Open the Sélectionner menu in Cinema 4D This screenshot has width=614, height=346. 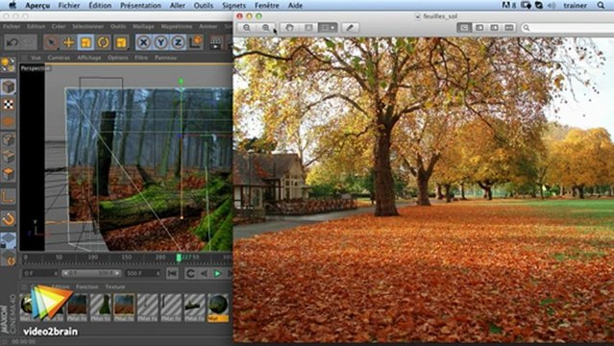point(87,26)
